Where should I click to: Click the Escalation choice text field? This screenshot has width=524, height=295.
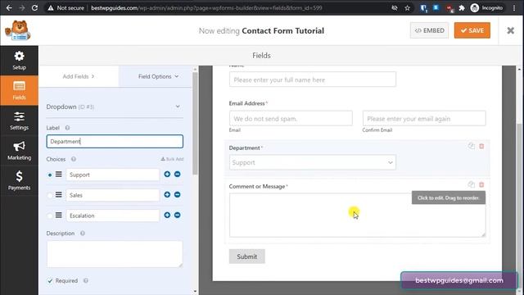click(x=113, y=216)
